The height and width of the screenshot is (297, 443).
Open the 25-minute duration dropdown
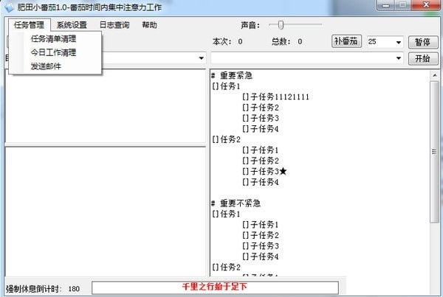click(x=399, y=42)
